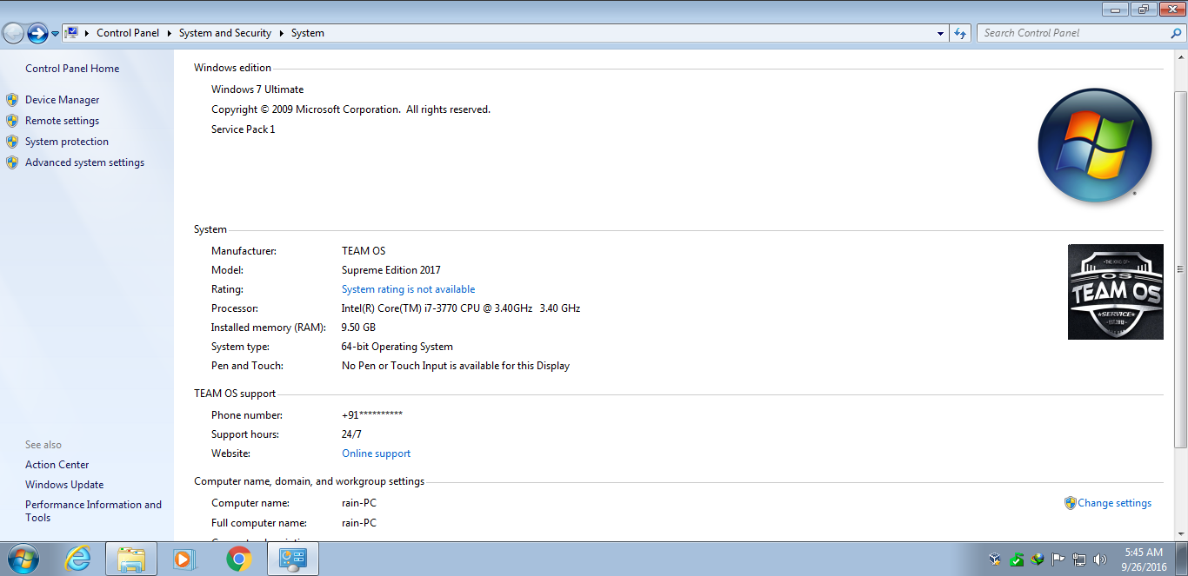Refresh the System page
1188x576 pixels.
[960, 33]
